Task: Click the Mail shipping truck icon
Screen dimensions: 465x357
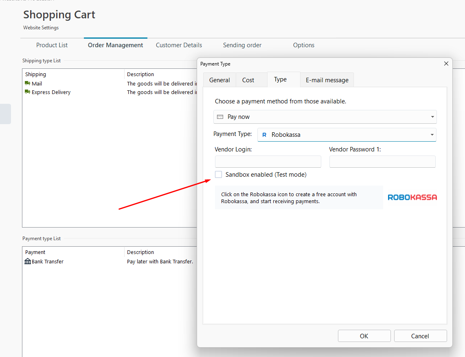Action: pyautogui.click(x=28, y=83)
